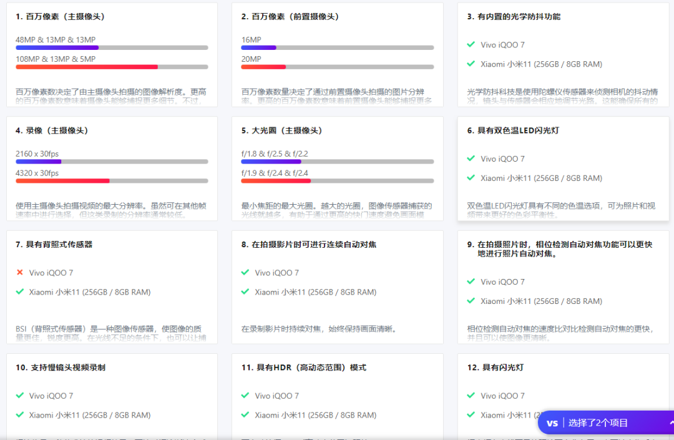Select the 10. 支持慢镜头视频录制 heading
Viewport: 674px width, 440px height.
61,368
